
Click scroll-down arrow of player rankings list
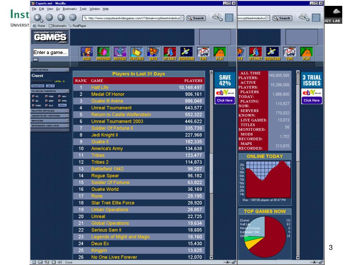(211, 257)
